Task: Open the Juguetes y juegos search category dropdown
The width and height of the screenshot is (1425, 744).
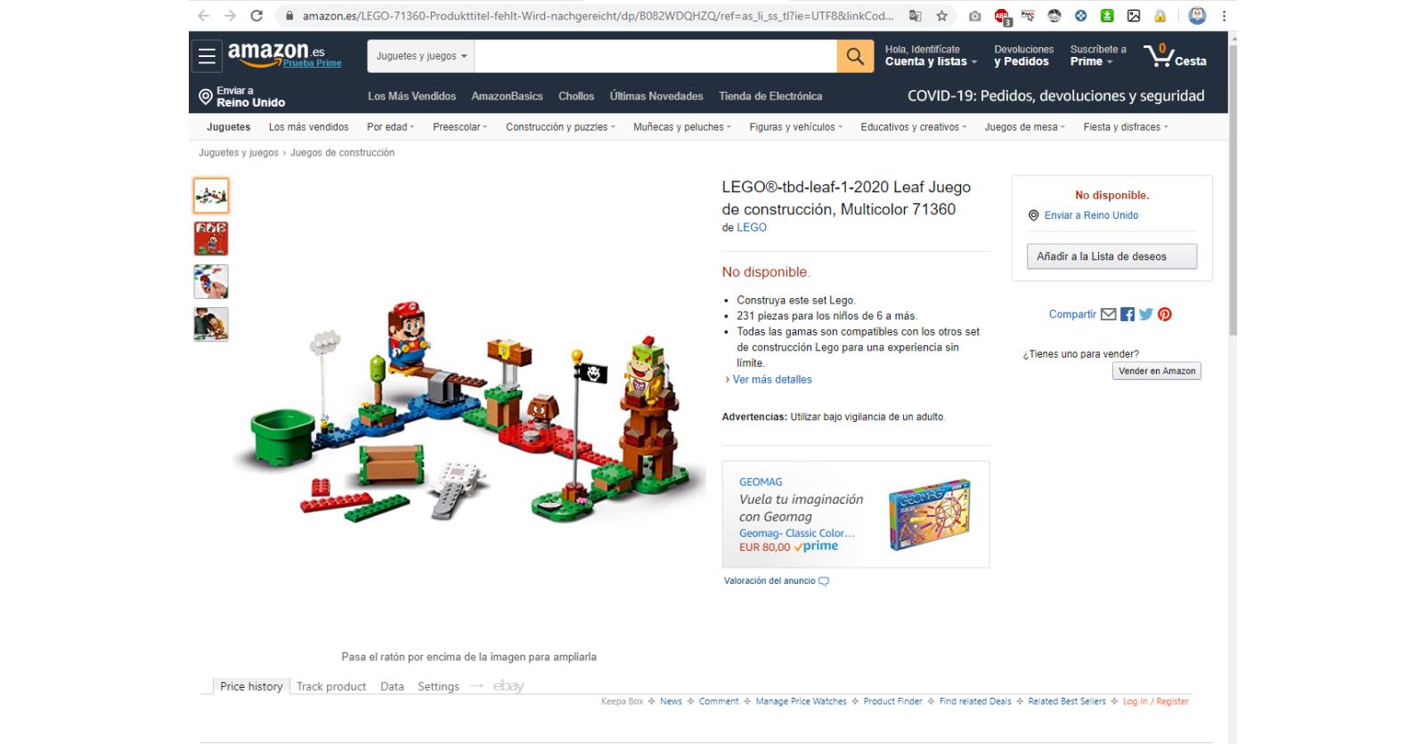Action: [x=421, y=56]
